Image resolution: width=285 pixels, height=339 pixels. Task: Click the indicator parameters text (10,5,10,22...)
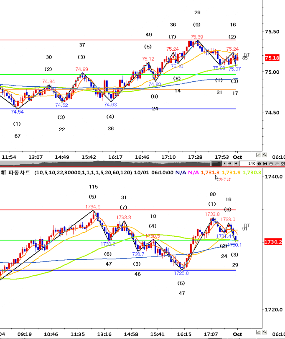84,172
